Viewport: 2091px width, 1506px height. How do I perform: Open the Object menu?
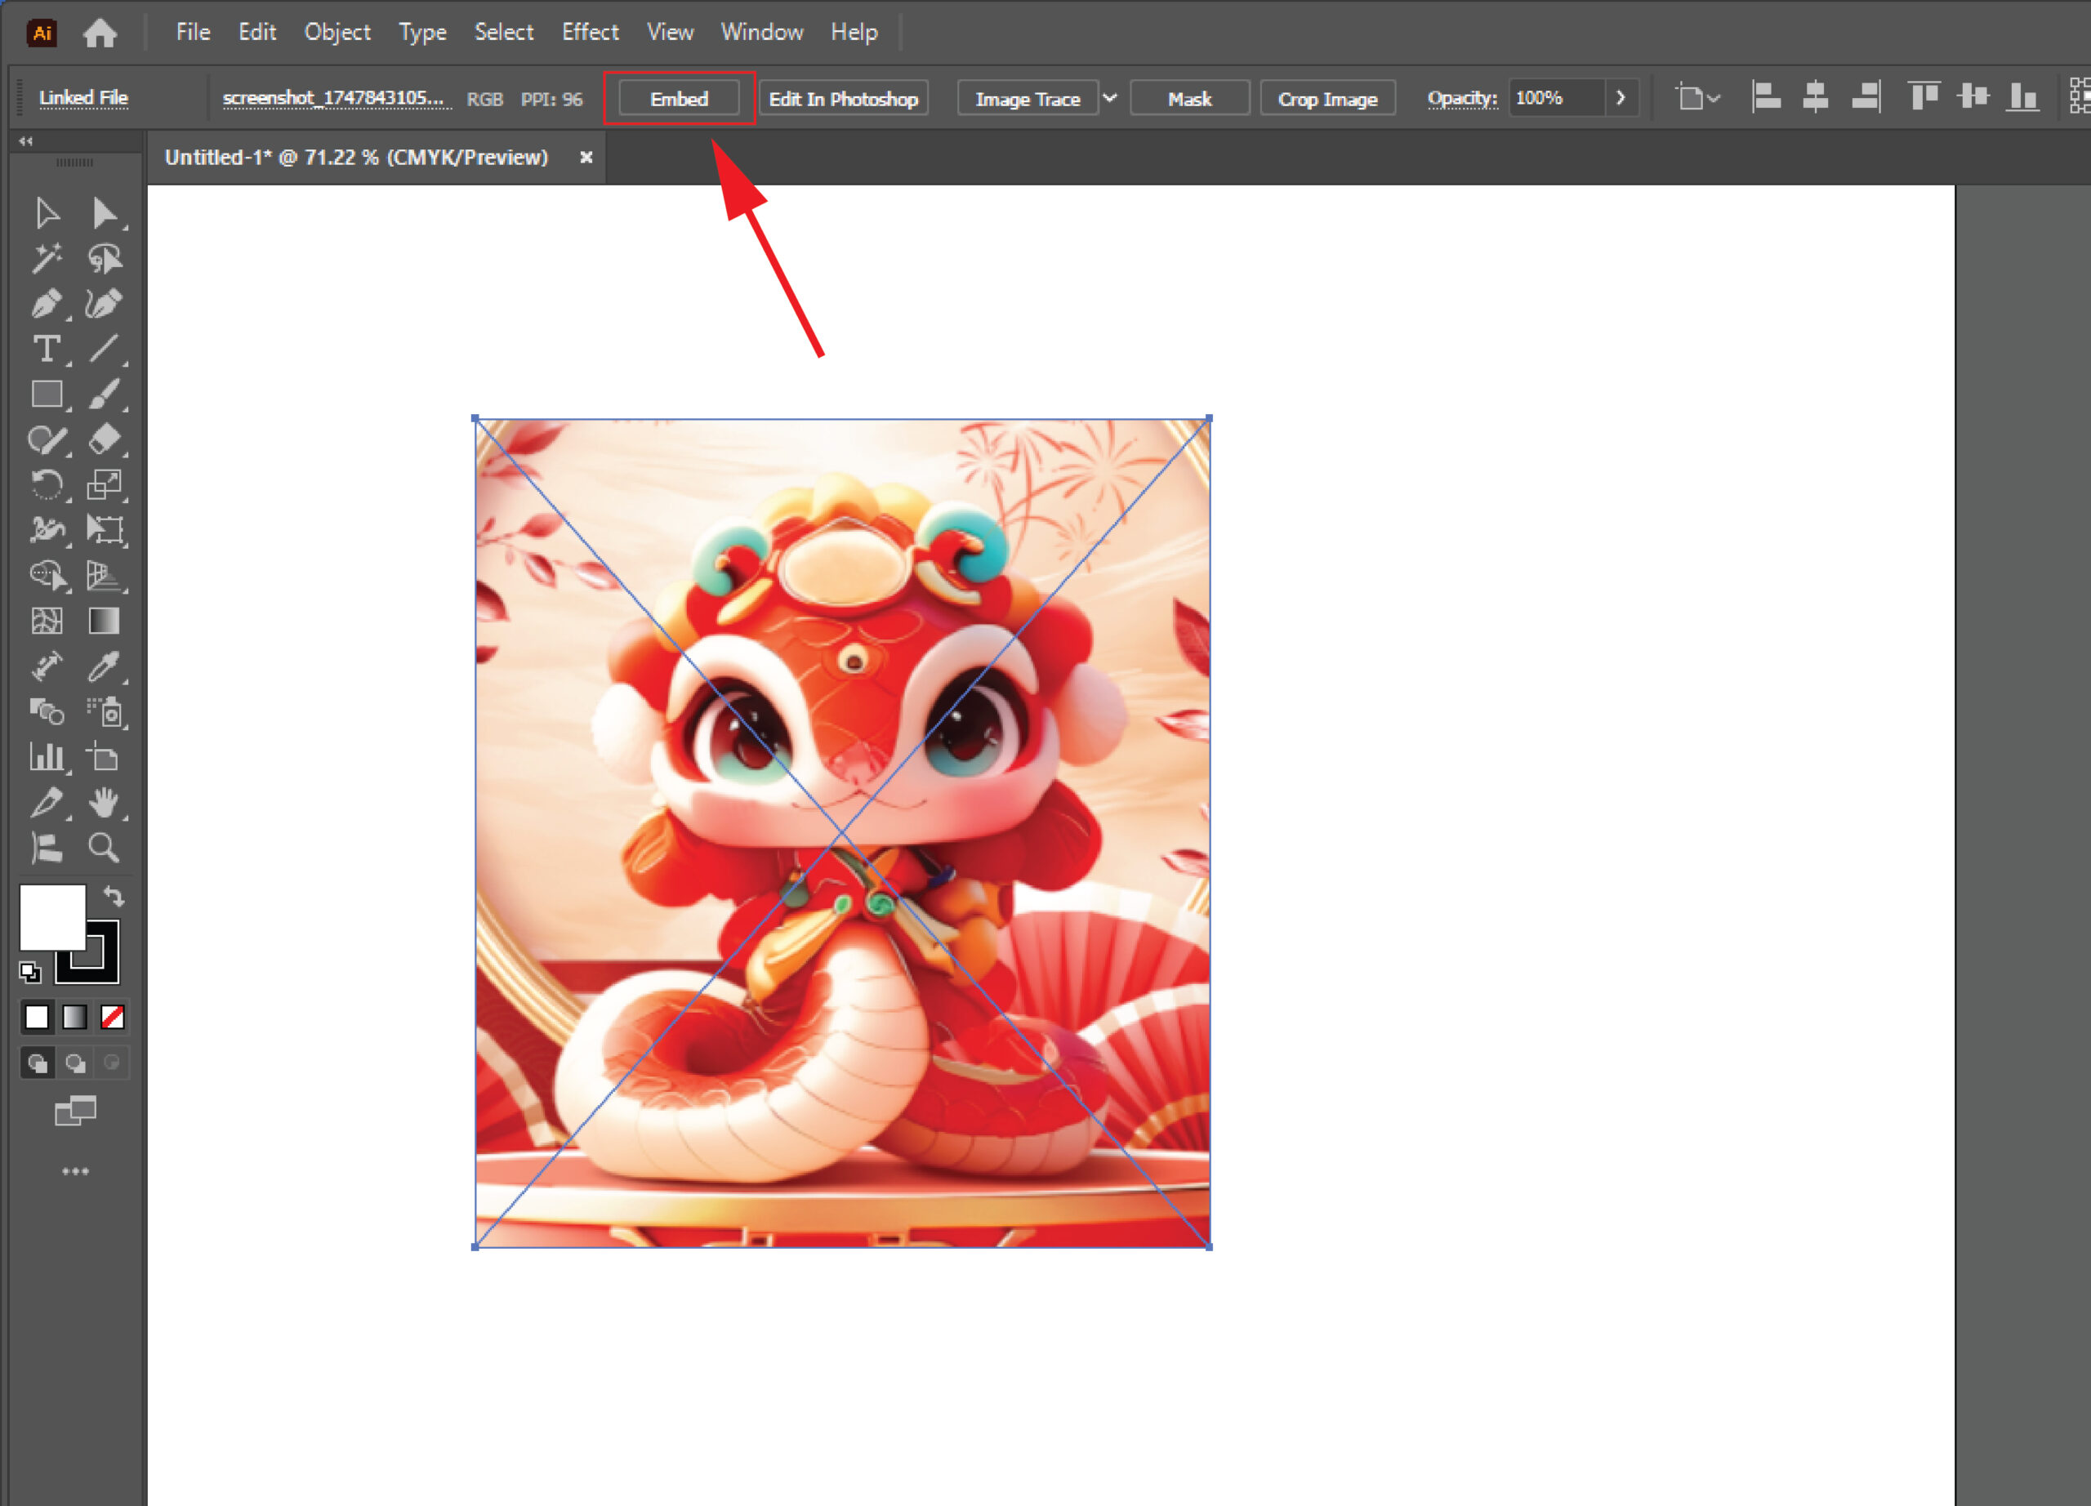pos(337,32)
